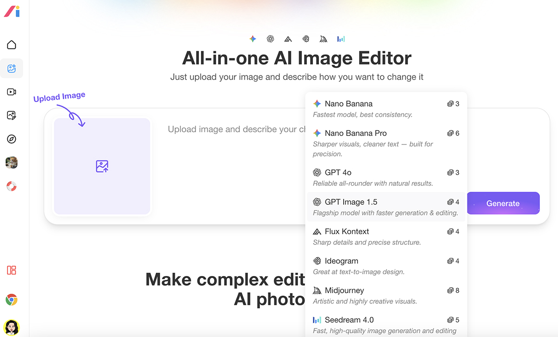Click the lifebuoy help icon
The image size is (558, 337).
12,187
